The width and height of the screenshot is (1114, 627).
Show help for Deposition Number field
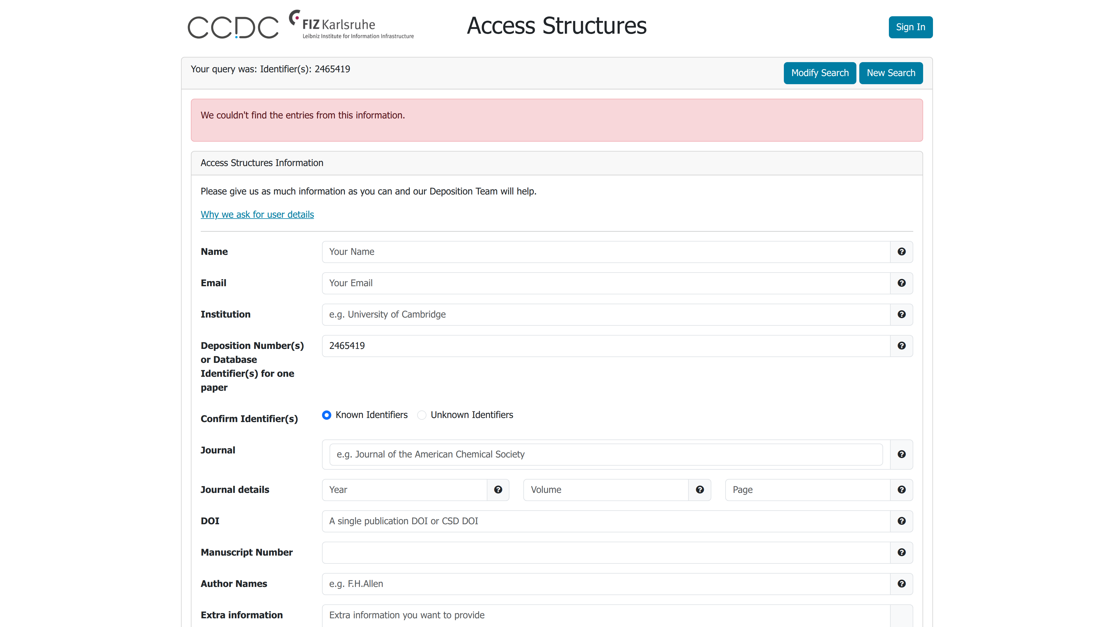(901, 346)
